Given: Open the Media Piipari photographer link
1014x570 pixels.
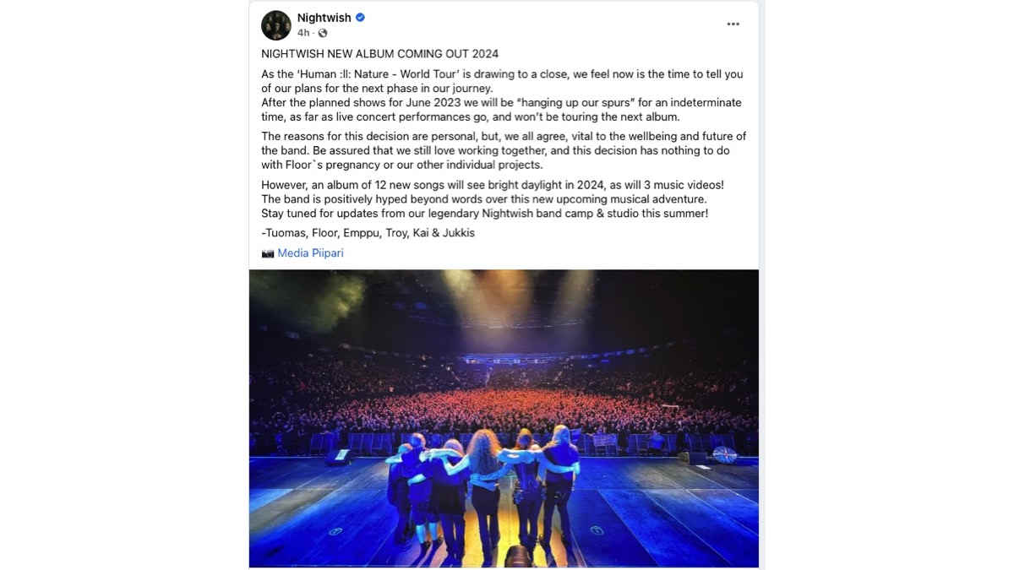Looking at the screenshot, I should pyautogui.click(x=310, y=253).
